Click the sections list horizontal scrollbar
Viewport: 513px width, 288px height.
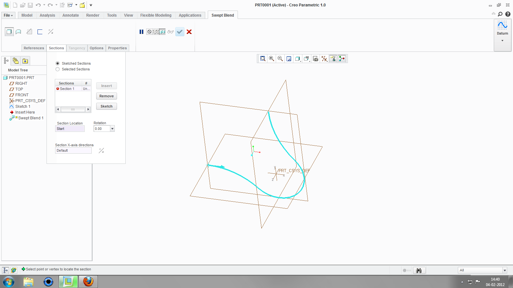73,109
